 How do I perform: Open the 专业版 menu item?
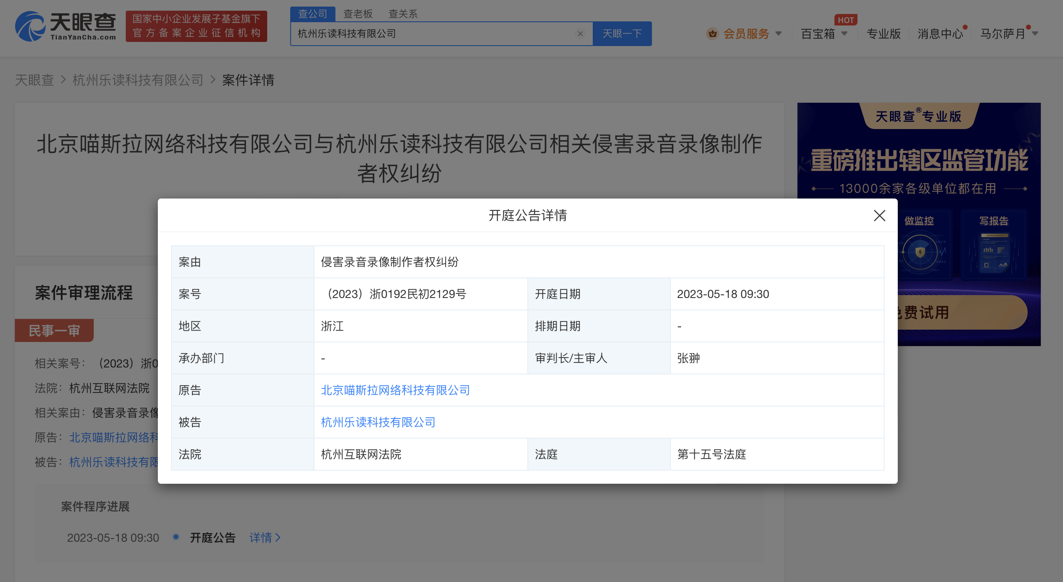[x=883, y=34]
